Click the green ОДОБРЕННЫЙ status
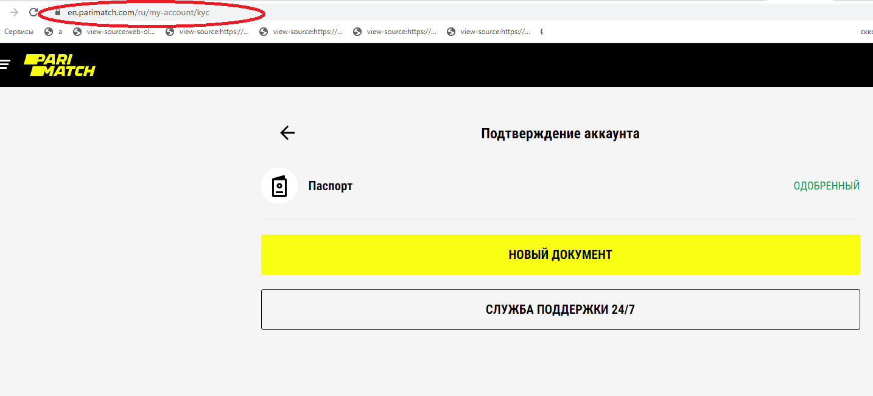Viewport: 873px width, 396px height. tap(826, 186)
